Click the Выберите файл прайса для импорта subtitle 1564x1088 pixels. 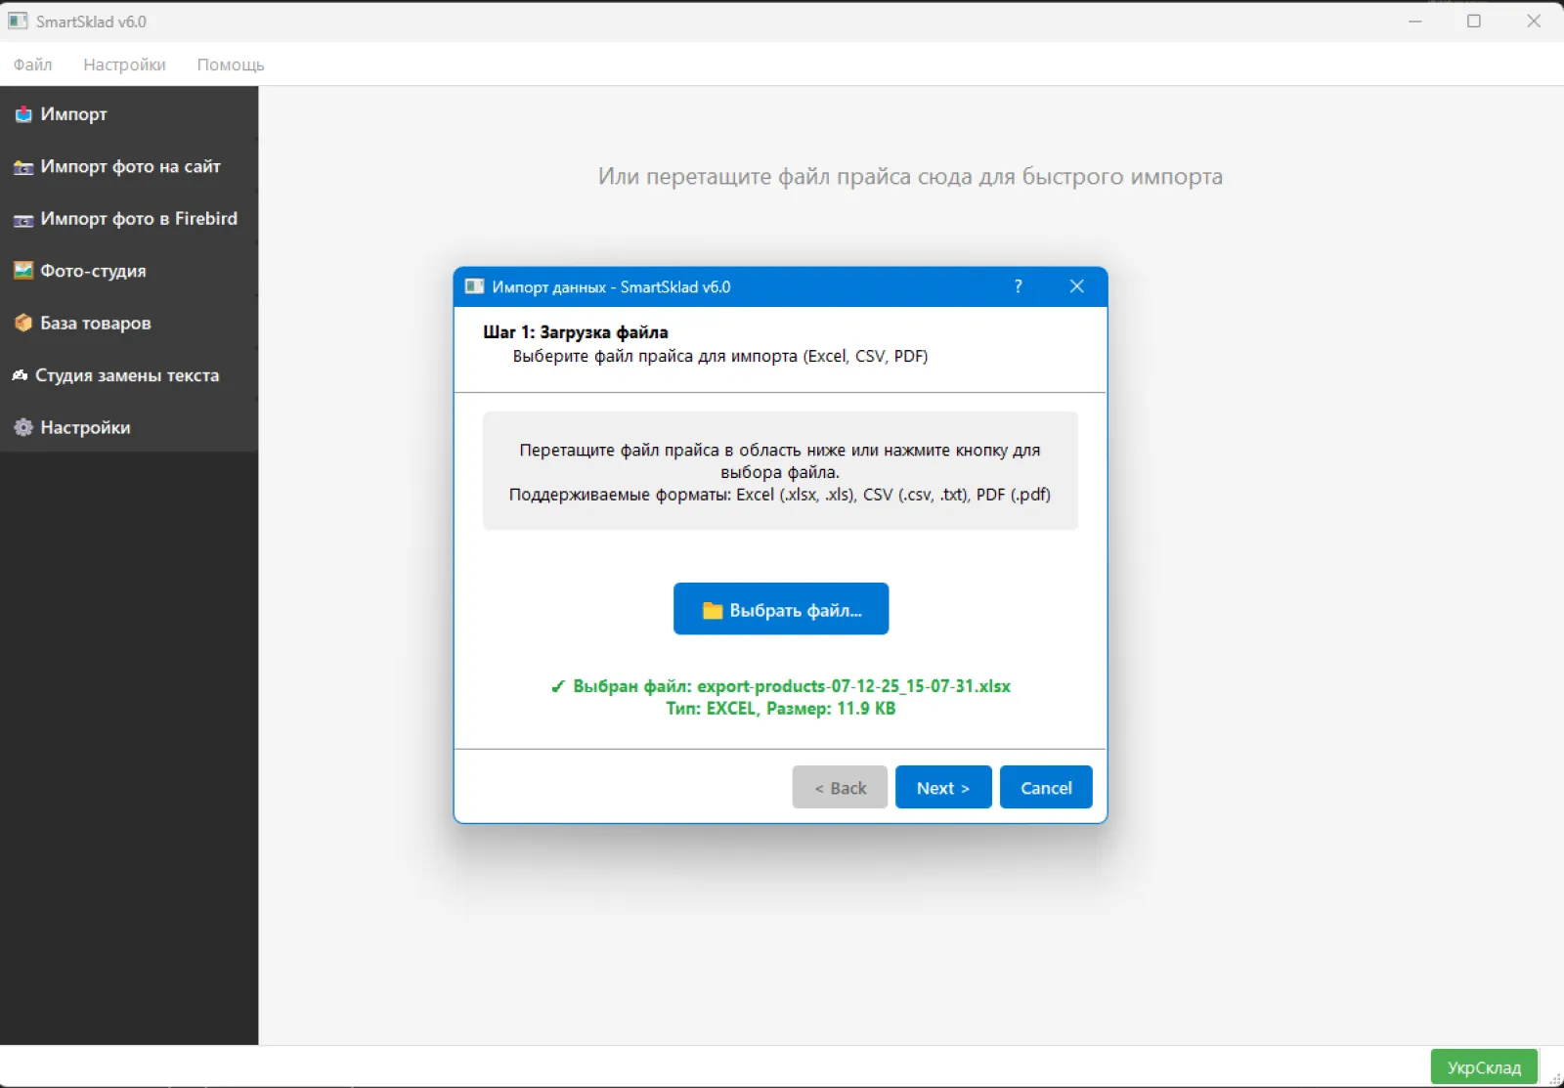tap(720, 357)
